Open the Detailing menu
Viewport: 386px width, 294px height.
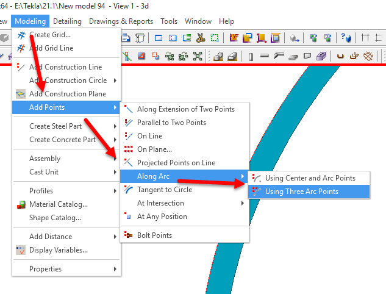(x=67, y=21)
